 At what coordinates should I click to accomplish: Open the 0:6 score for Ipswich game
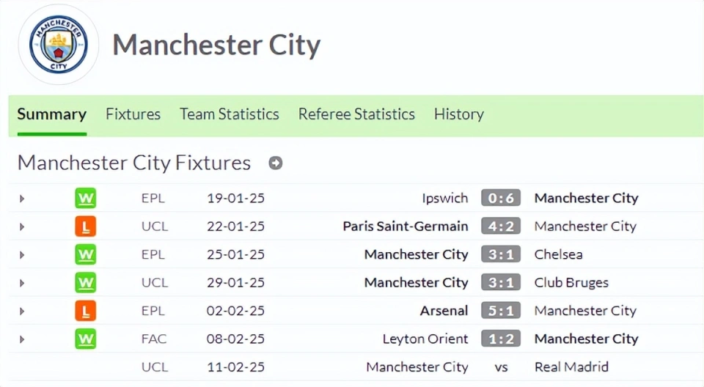pyautogui.click(x=501, y=198)
